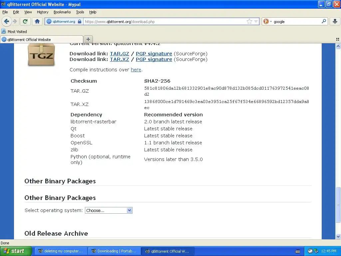This screenshot has width=341, height=256.
Task: Click the 'Versions later than 3.5.0' text
Action: [173, 159]
